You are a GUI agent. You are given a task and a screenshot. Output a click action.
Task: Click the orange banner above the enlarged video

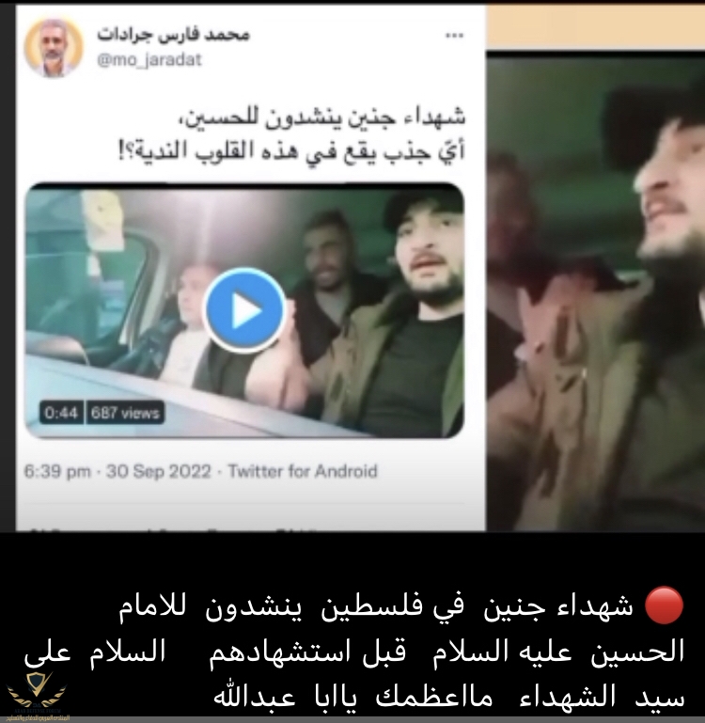(596, 25)
